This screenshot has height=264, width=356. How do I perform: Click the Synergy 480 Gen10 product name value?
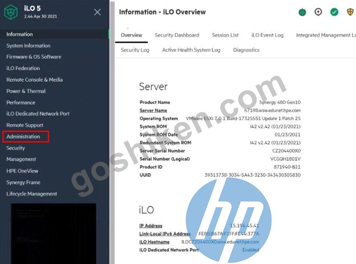click(x=280, y=102)
